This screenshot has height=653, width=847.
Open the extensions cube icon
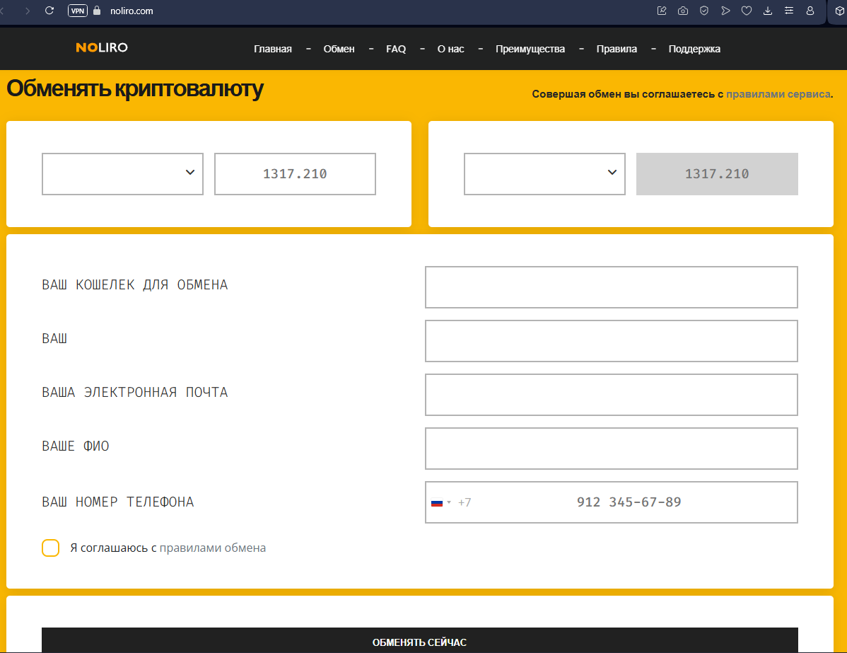click(x=841, y=11)
